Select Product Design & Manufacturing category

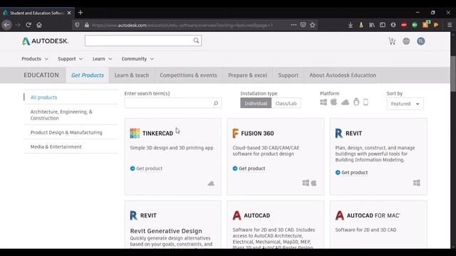[66, 132]
